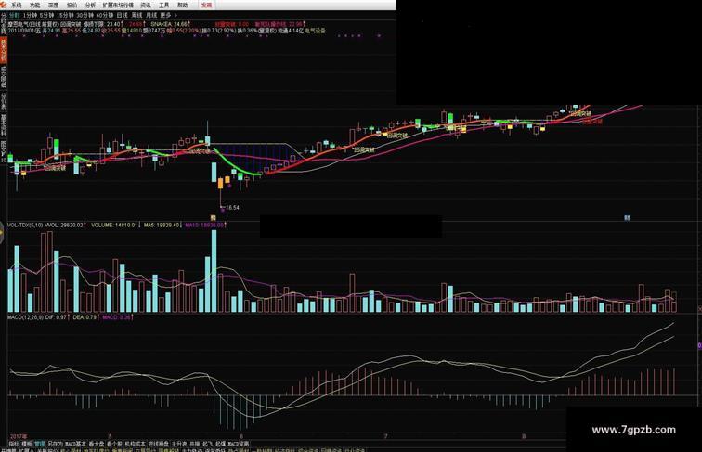Select the 看个股 template
The height and width of the screenshot is (452, 702).
(x=114, y=444)
